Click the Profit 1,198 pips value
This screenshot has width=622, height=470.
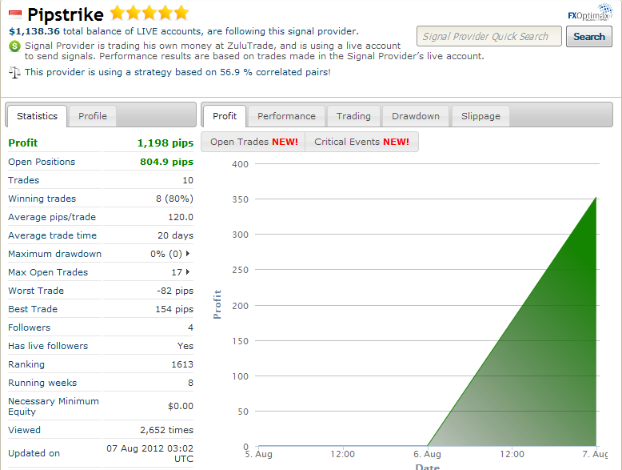pos(165,143)
